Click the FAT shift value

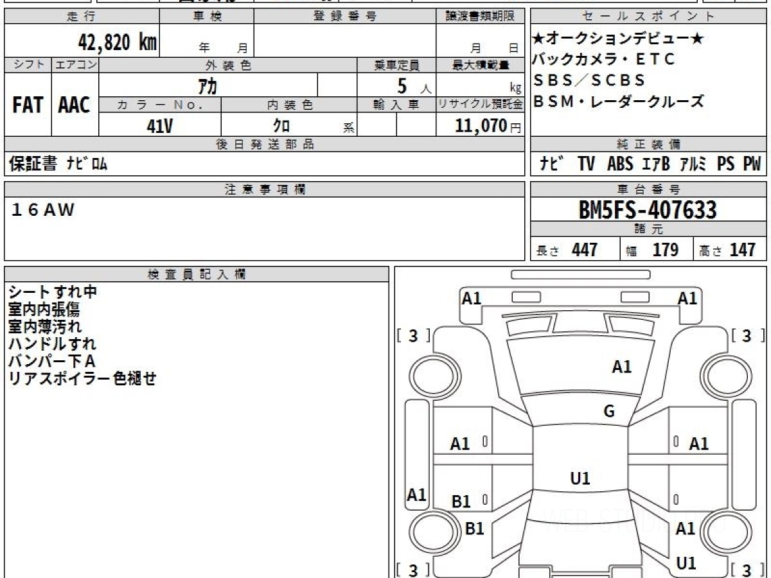(x=28, y=105)
